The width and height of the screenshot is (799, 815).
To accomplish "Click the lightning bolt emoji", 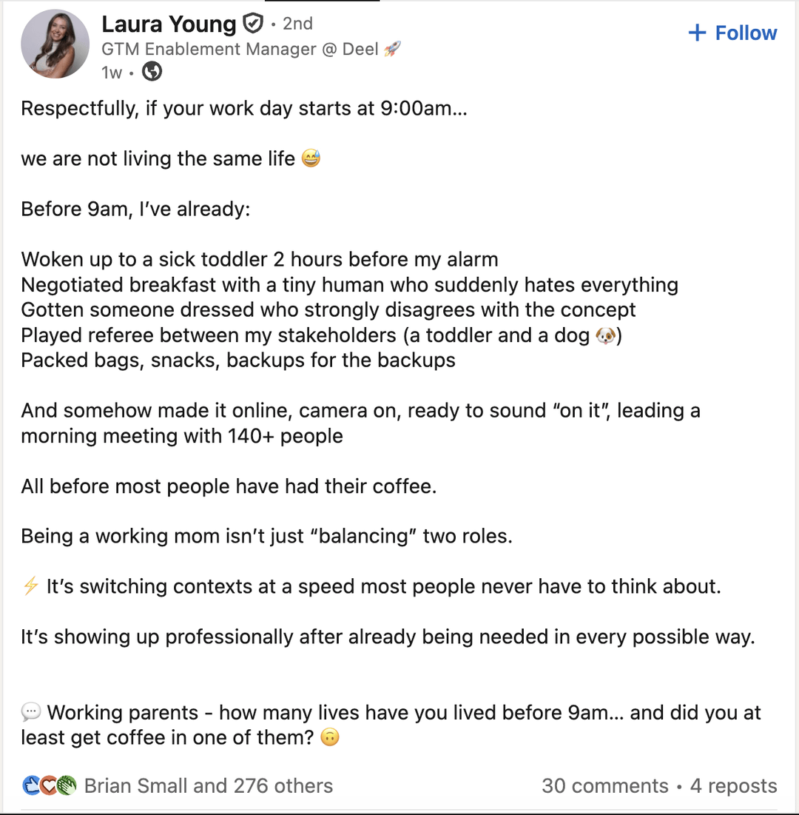I will [x=30, y=587].
